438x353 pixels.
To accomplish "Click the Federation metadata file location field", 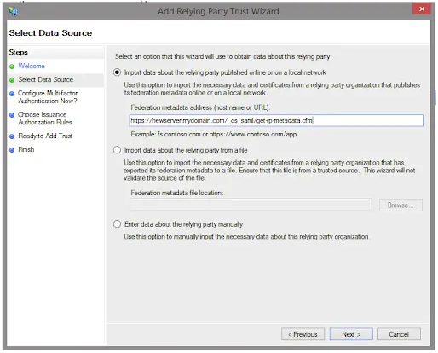I will [251, 205].
